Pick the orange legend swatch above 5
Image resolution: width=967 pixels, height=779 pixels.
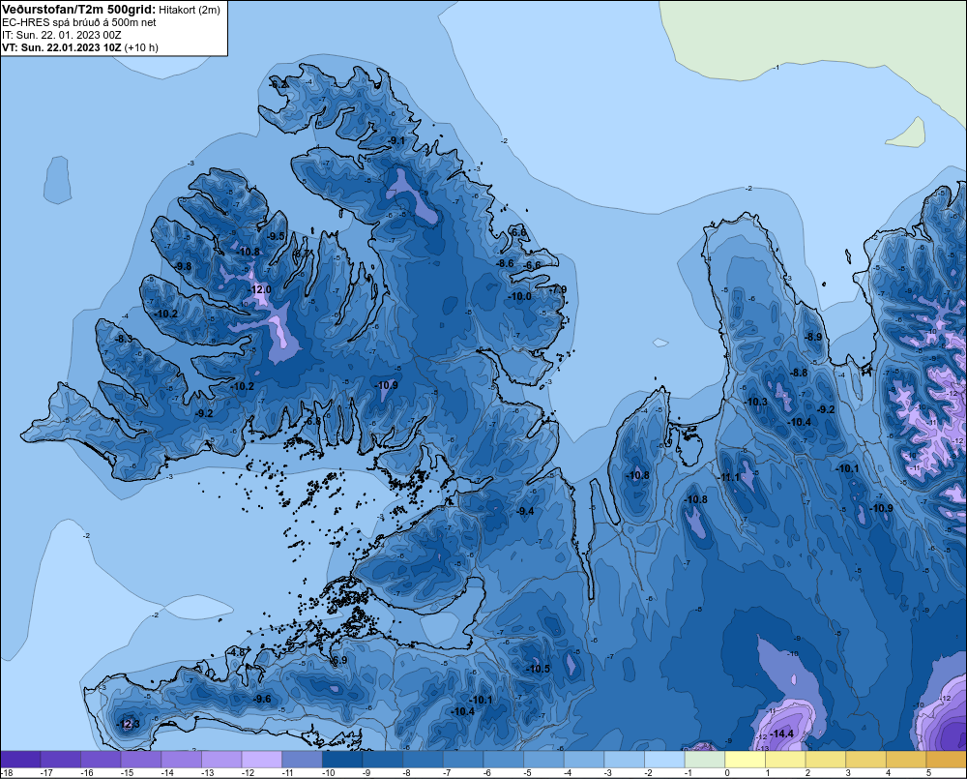946,760
